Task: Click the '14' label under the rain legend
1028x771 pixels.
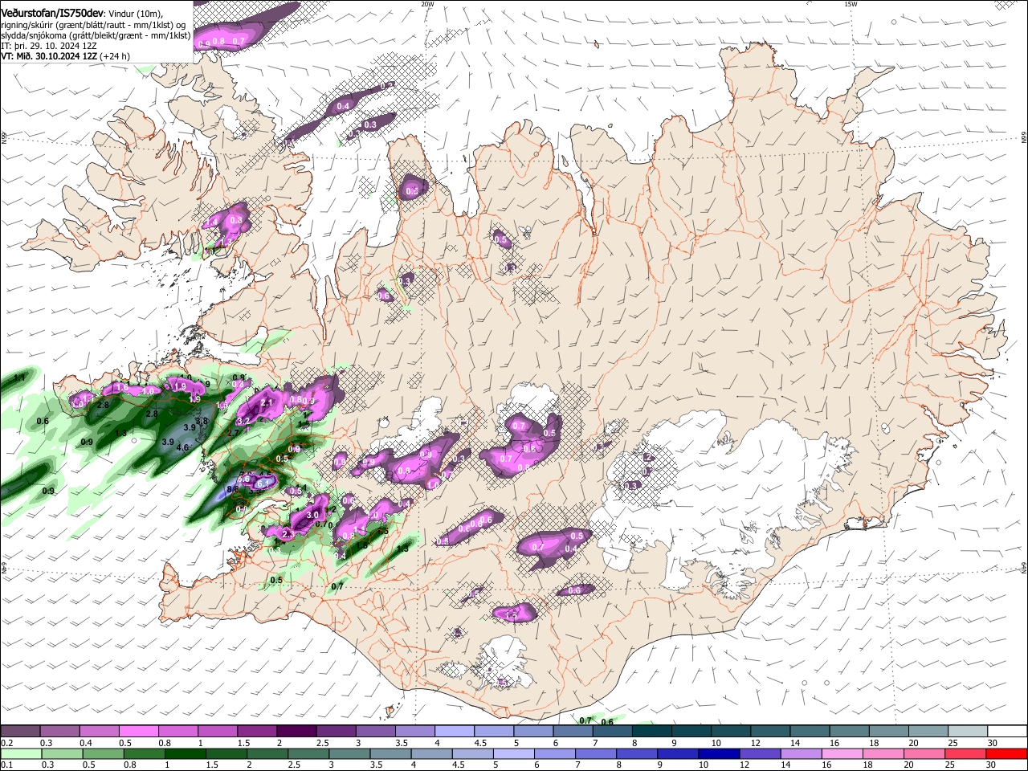Action: [785, 765]
